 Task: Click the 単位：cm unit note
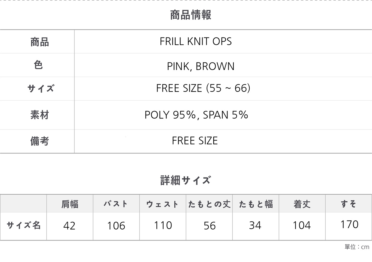tap(357, 247)
